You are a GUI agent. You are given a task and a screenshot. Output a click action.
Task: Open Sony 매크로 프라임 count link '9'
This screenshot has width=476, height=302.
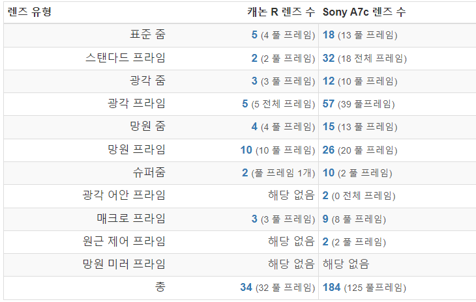coord(325,219)
